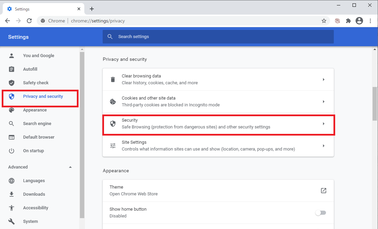Toggle the Show home button switch
The width and height of the screenshot is (378, 229).
321,212
